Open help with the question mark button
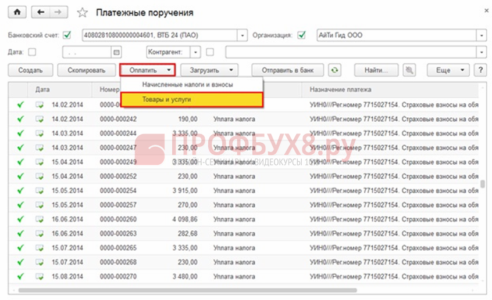This screenshot has width=492, height=300. point(480,70)
